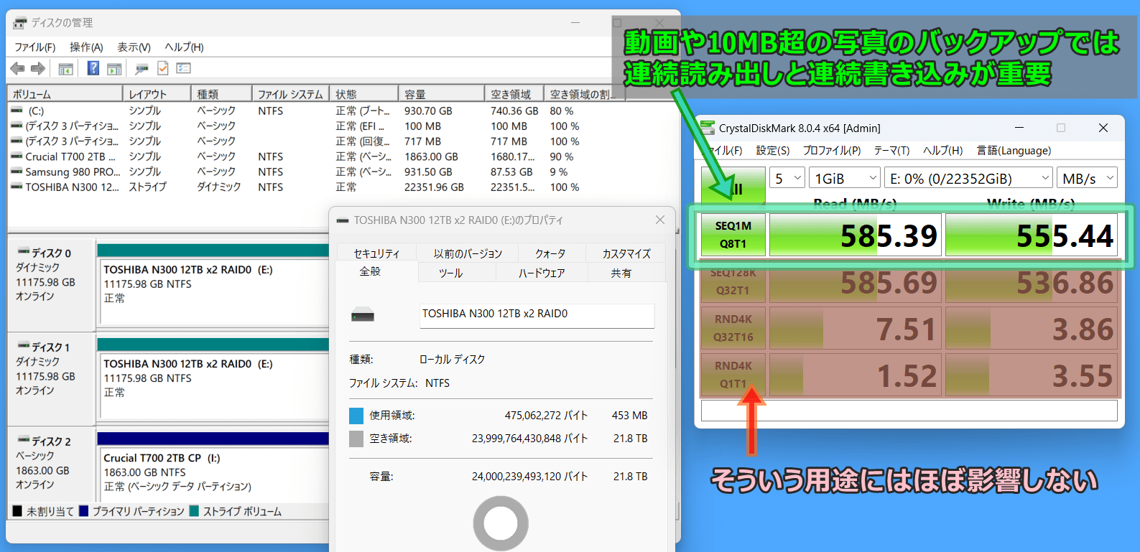The width and height of the screenshot is (1140, 552).
Task: Run the RND4K Q1T1 benchmark button
Action: (733, 375)
